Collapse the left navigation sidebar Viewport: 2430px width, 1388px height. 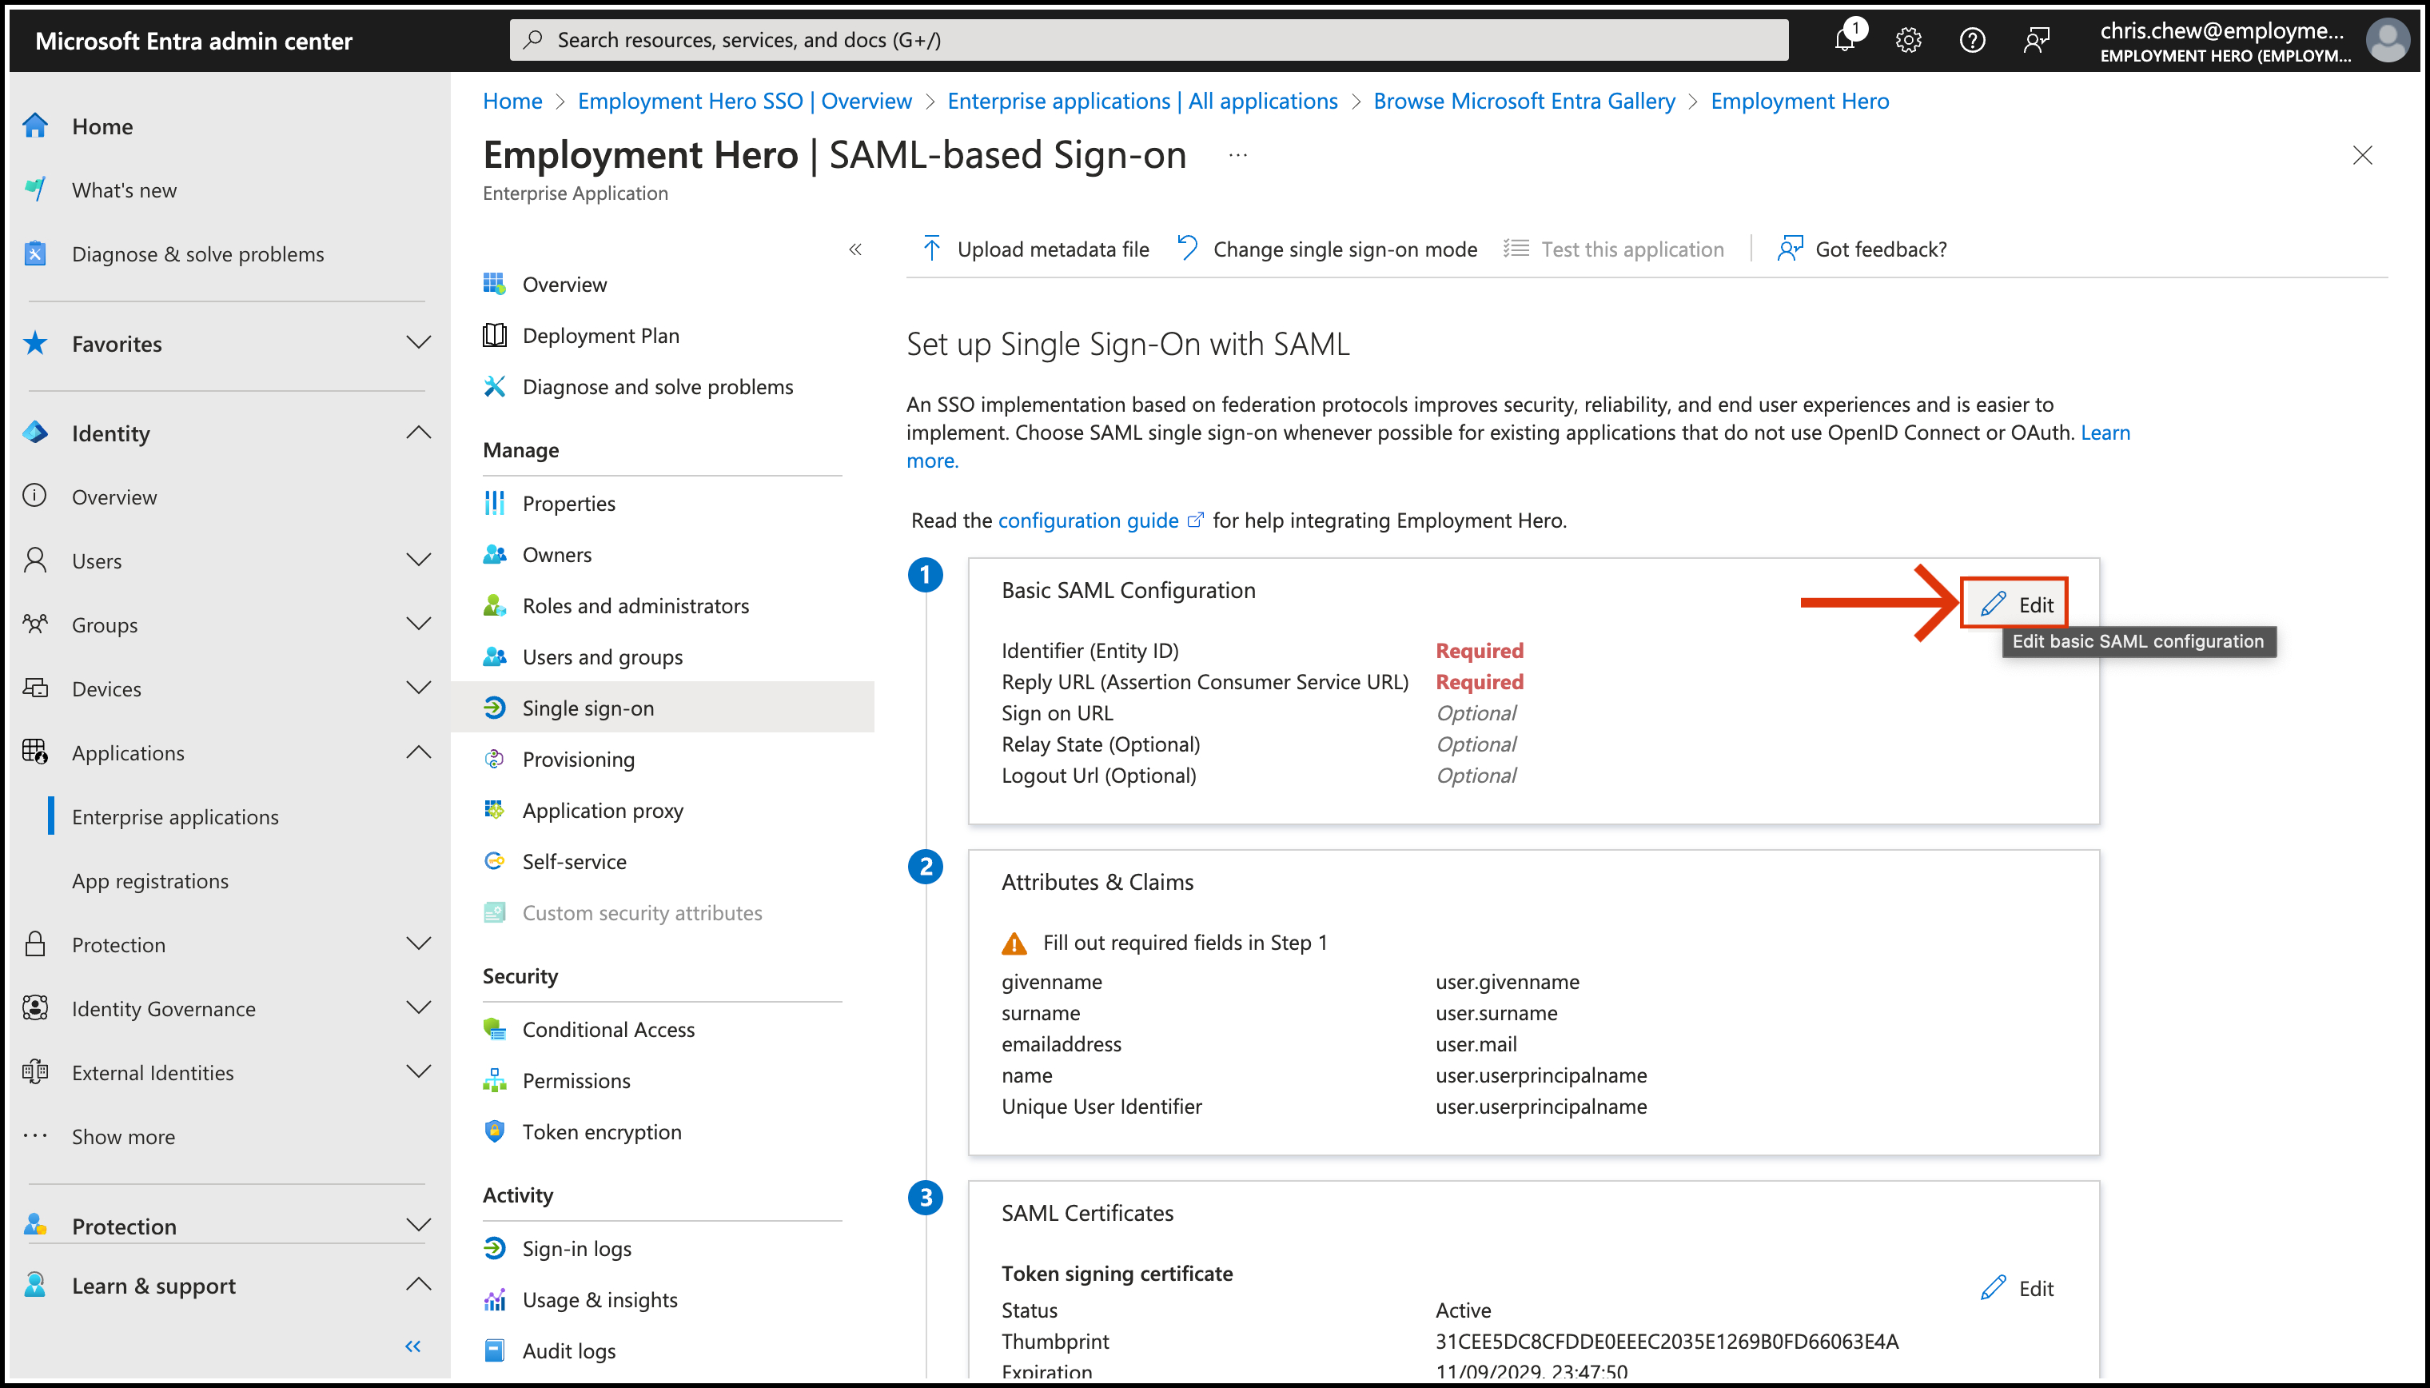[412, 1346]
